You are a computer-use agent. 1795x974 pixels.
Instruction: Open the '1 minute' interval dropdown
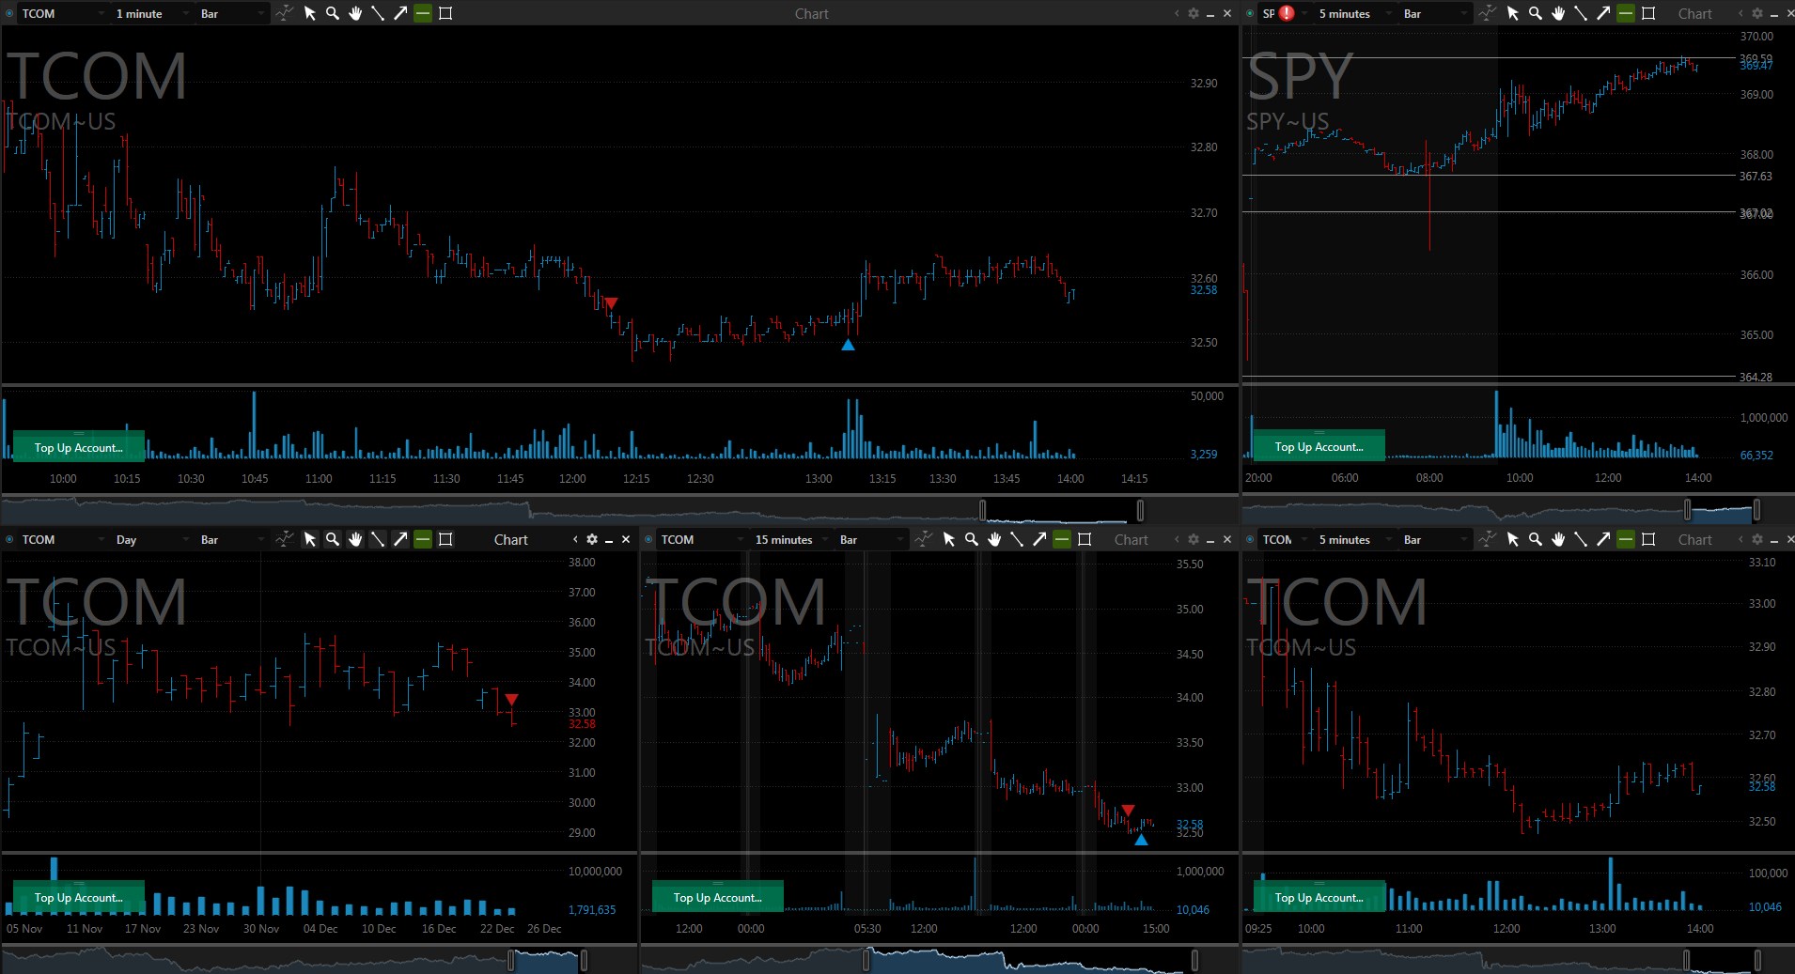tap(152, 13)
